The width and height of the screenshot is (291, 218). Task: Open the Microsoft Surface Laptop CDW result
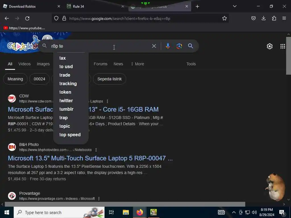tap(83, 109)
